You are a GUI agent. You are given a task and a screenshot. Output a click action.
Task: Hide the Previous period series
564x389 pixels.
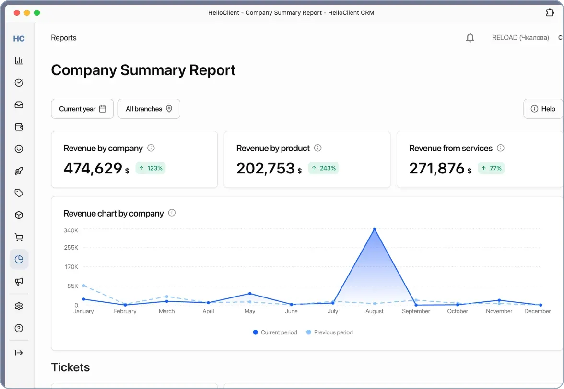[329, 332]
